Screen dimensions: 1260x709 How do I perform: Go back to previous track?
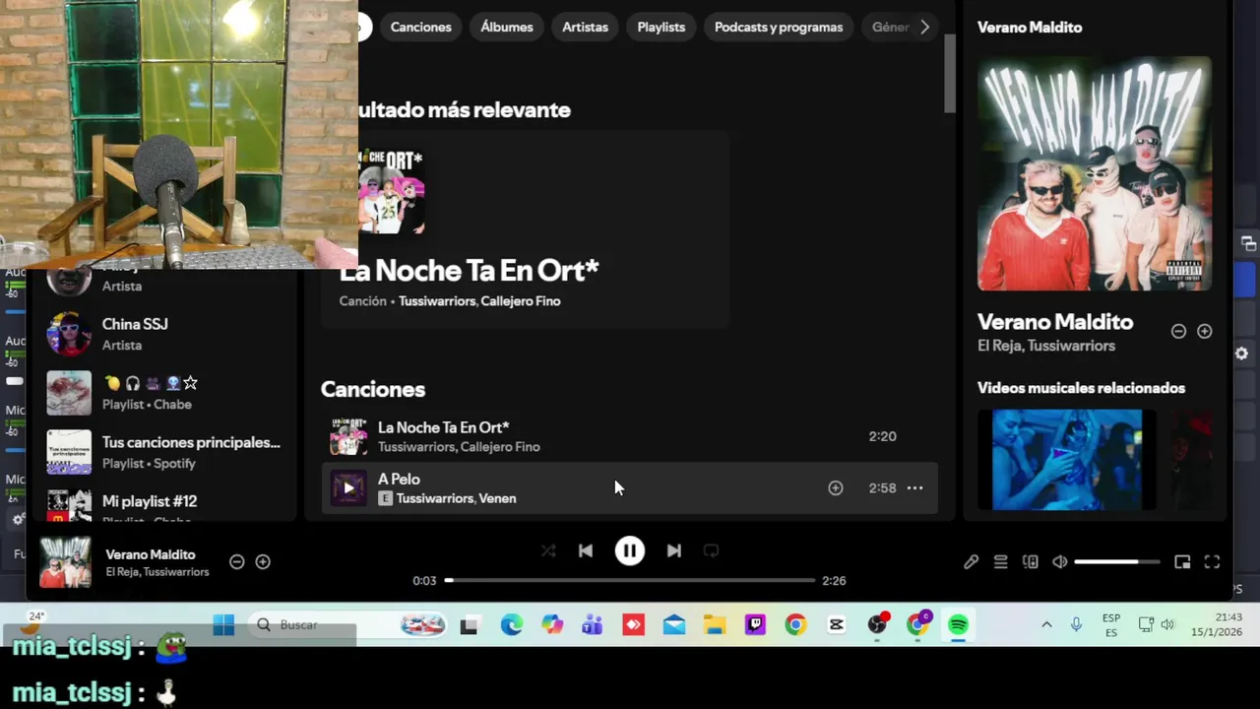pos(586,550)
